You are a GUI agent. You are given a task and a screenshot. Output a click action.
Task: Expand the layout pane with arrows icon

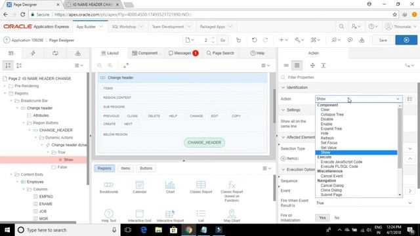click(126, 66)
